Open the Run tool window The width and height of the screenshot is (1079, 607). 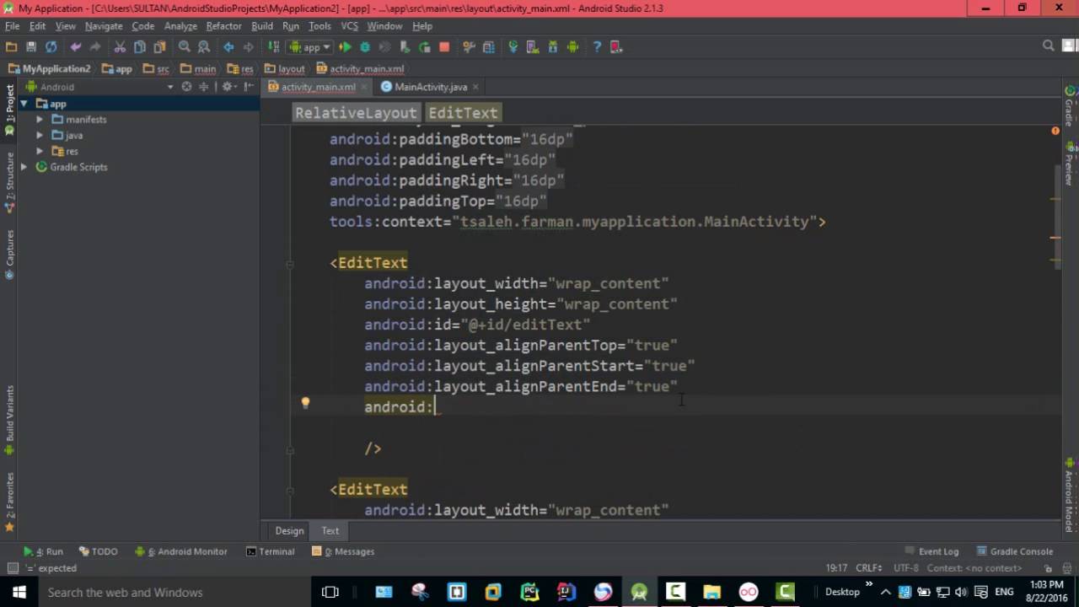44,551
